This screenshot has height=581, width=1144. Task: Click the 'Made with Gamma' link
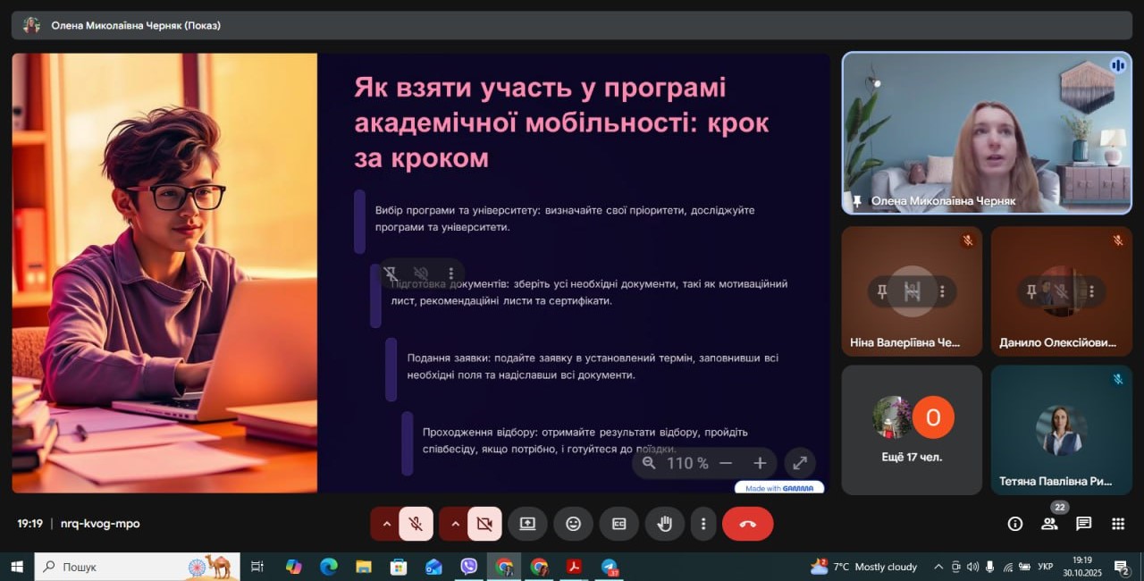[x=779, y=488]
